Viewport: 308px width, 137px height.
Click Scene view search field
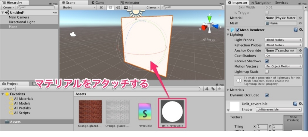click(192, 8)
